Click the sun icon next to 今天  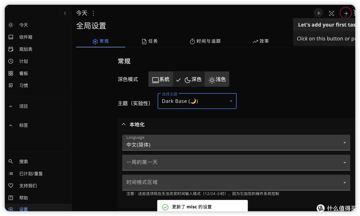[11, 25]
